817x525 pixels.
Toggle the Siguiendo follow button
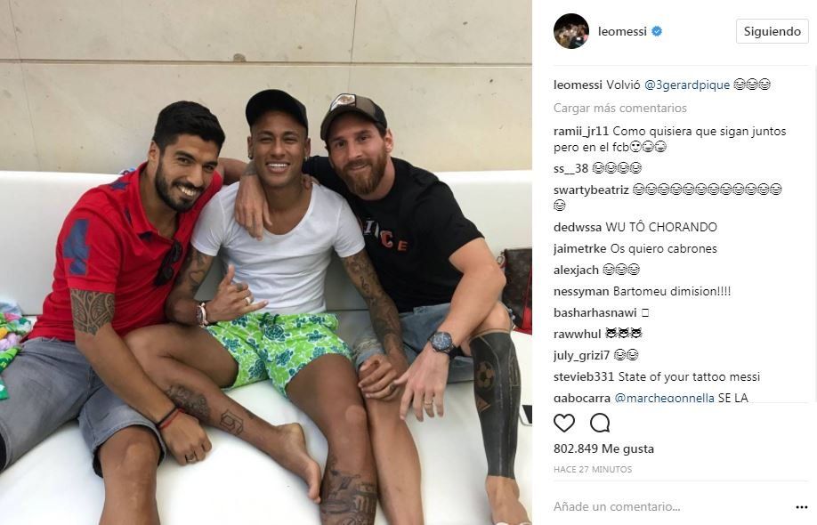point(773,31)
